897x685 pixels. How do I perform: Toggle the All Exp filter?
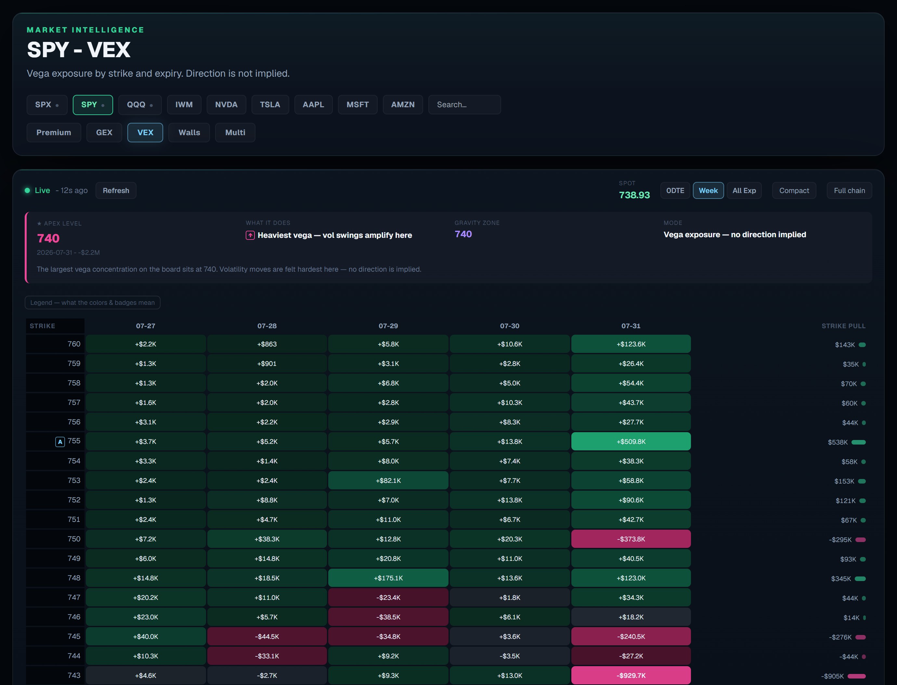[x=744, y=190]
